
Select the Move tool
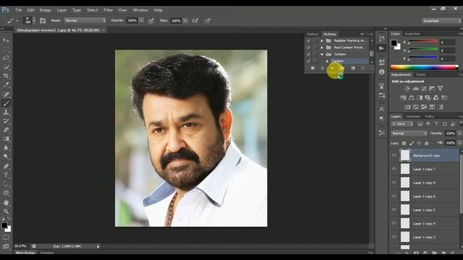(6, 40)
